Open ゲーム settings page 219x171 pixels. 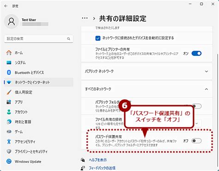click(x=39, y=132)
